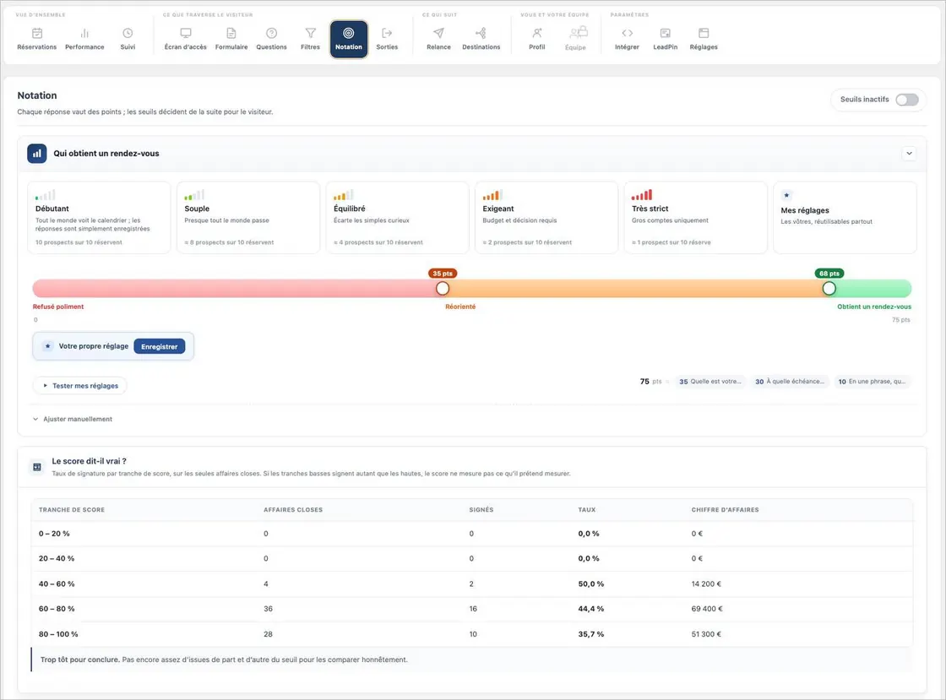Click the '80 – 100 %' score row label
Viewport: 946px width, 700px height.
[58, 634]
